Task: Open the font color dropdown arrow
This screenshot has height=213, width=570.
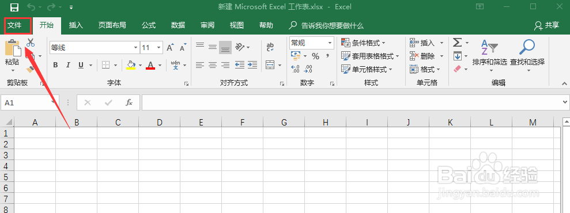Action: pos(160,66)
